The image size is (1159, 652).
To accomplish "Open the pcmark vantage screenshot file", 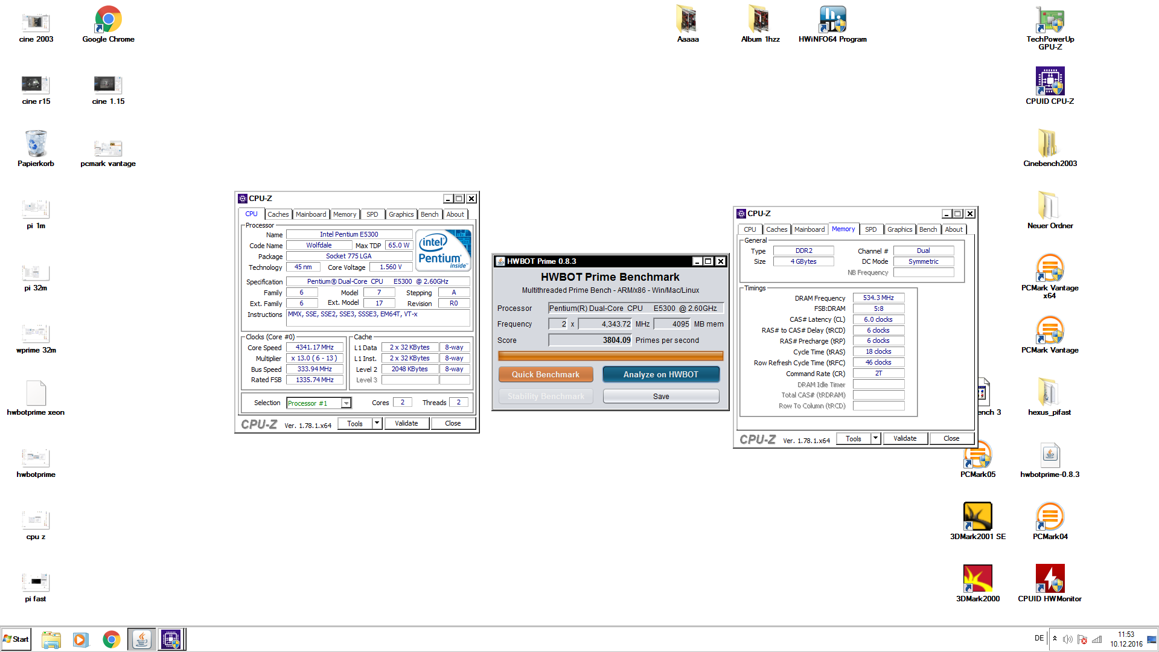I will [x=108, y=152].
